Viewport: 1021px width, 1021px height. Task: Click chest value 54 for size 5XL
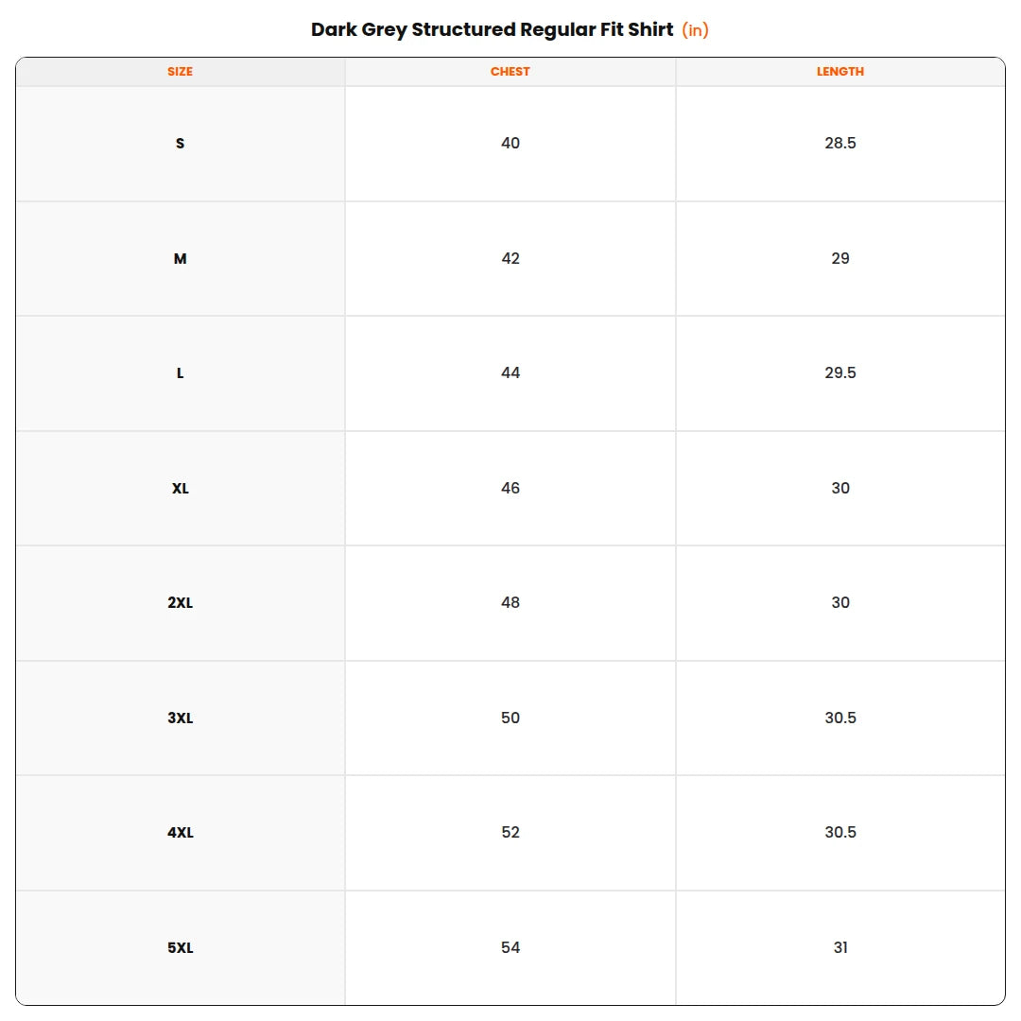[510, 947]
